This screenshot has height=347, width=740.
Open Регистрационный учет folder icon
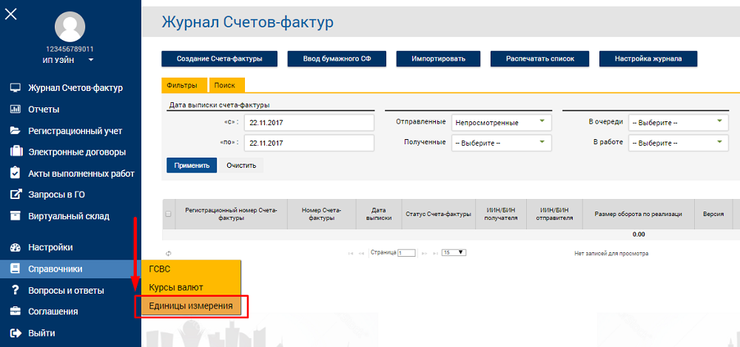click(x=16, y=131)
